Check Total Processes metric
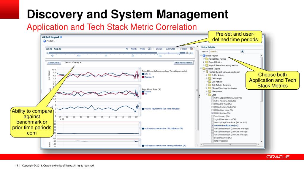This screenshot has width=304, height=171. 213,141
